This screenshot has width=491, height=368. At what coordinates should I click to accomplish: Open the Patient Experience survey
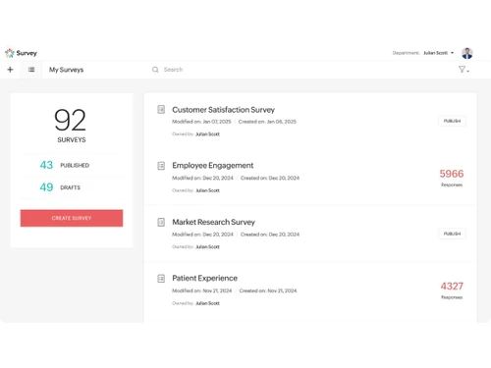(x=204, y=278)
